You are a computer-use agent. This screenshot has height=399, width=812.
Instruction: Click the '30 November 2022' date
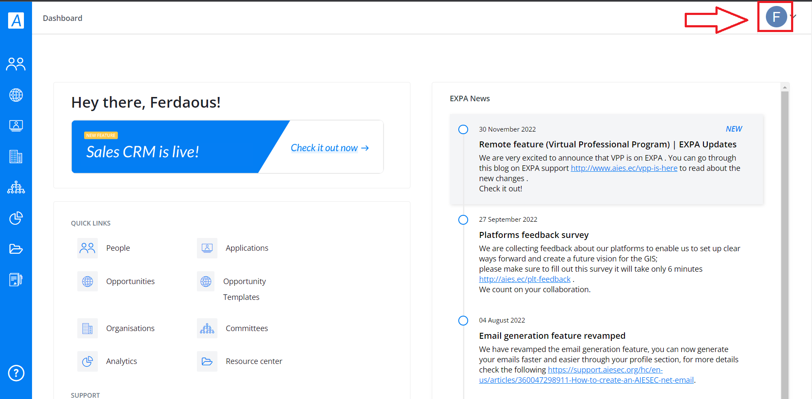pos(507,129)
